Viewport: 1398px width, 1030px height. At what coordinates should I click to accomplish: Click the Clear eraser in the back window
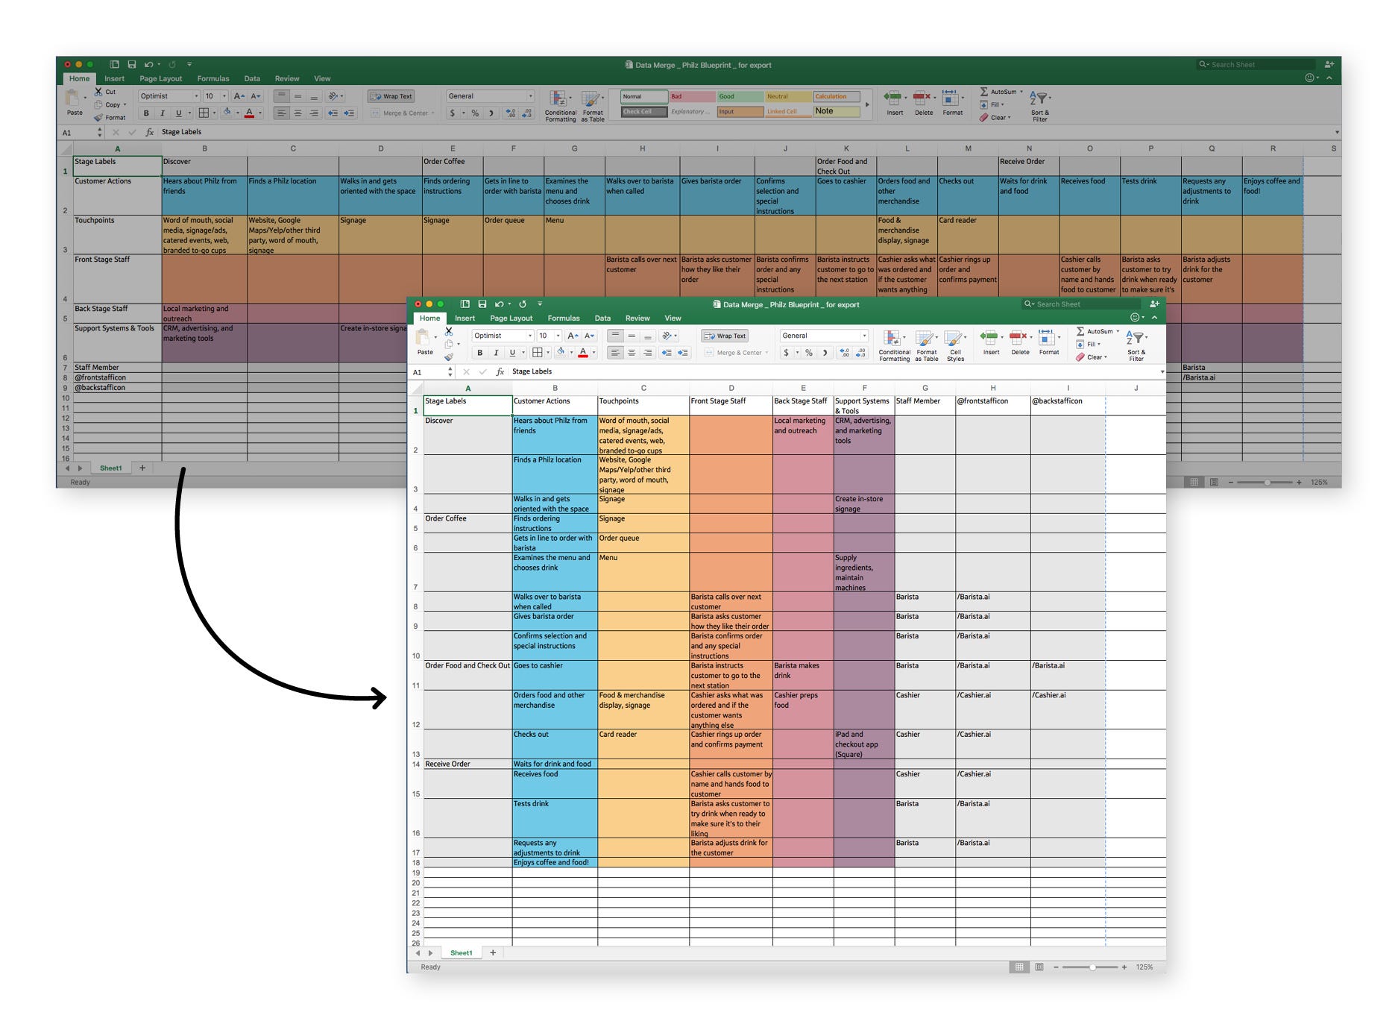point(984,118)
